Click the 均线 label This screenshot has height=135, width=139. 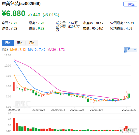(x=5, y=50)
